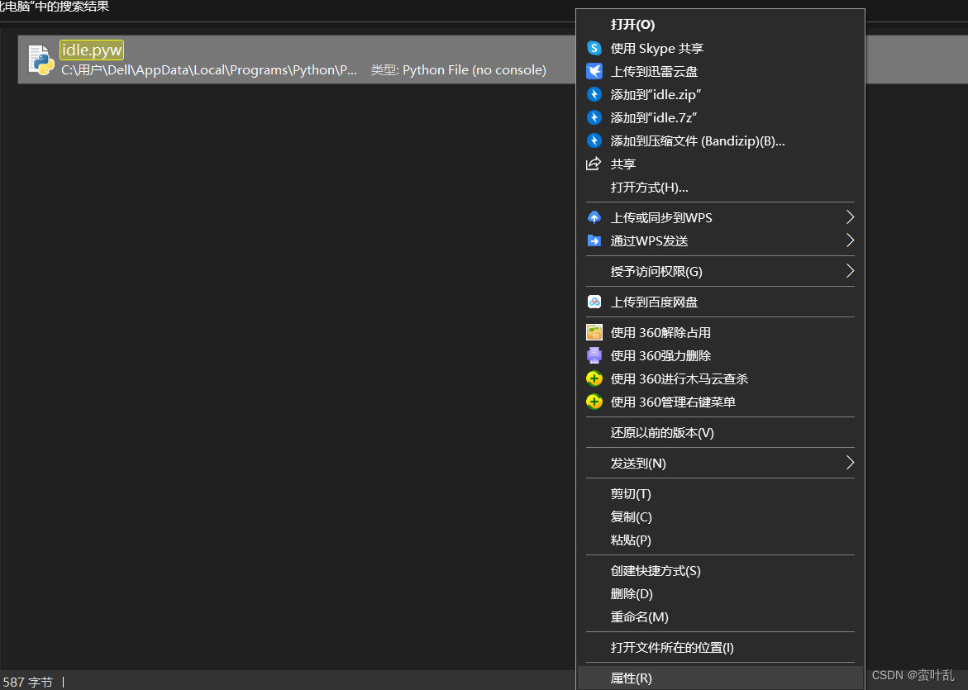
Task: Click the Python file icon of idle.pyw
Action: point(40,59)
